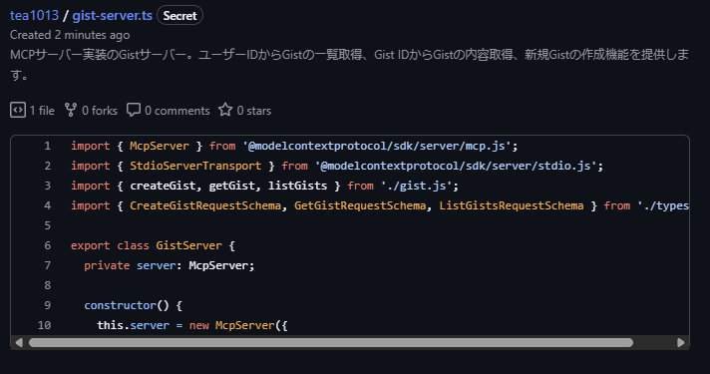Click 'ListGistsRequestSchema' in line 4
Image resolution: width=710 pixels, height=374 pixels.
[x=512, y=205]
